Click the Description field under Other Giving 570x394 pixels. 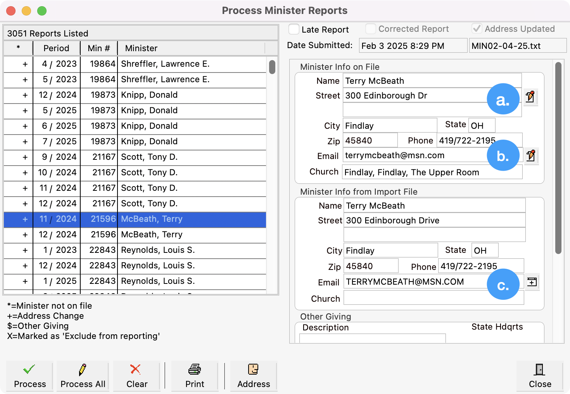[372, 339]
